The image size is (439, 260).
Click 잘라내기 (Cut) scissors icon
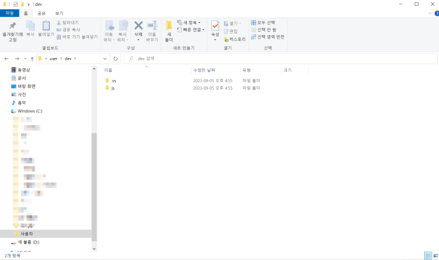68,23
